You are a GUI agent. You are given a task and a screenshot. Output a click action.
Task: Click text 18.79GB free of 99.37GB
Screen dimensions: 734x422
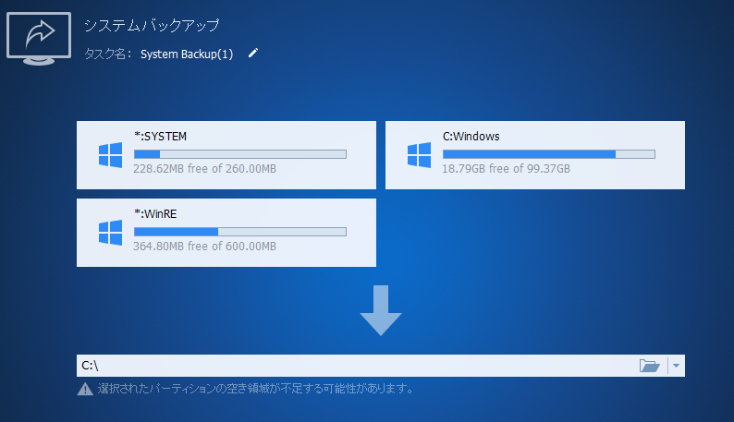pyautogui.click(x=506, y=168)
